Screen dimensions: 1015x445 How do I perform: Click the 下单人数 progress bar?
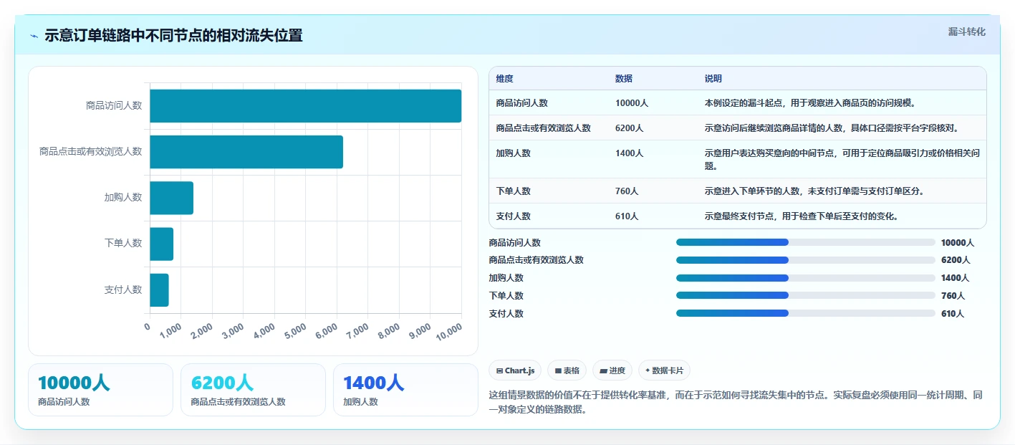[x=806, y=295]
